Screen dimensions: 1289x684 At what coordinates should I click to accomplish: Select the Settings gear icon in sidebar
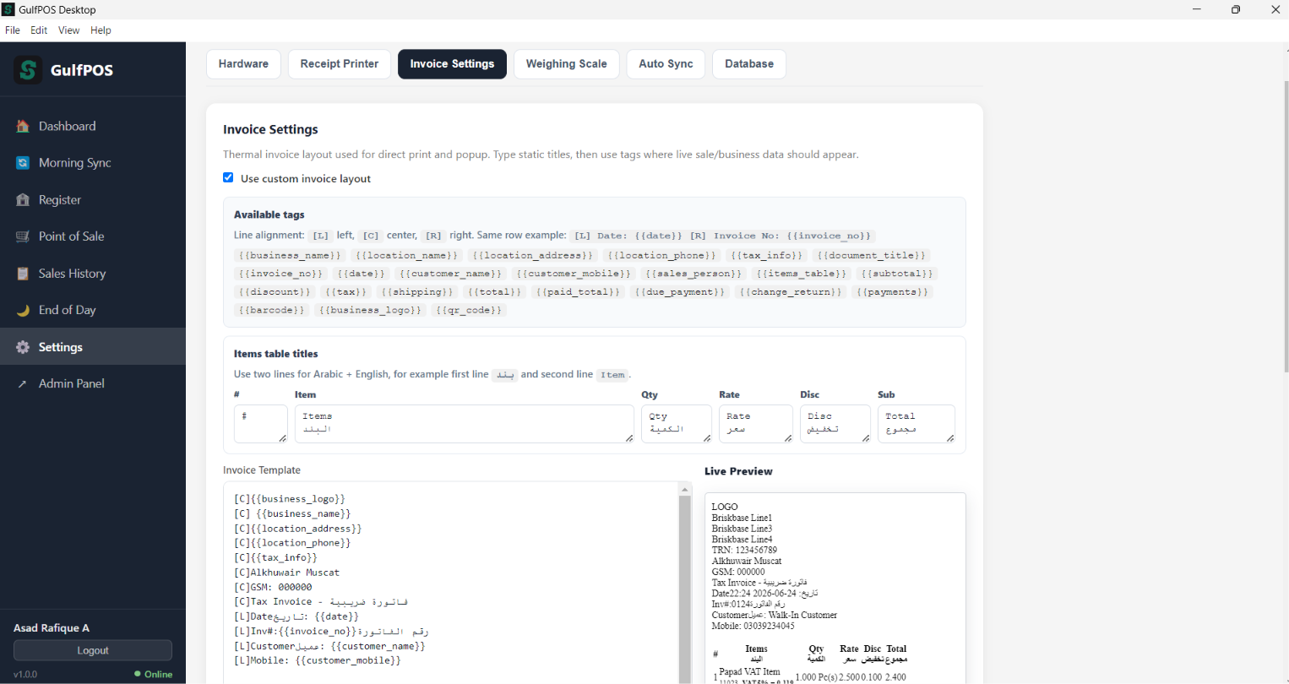tap(23, 347)
